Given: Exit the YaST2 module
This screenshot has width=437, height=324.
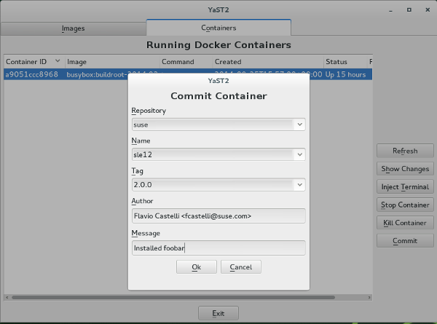Looking at the screenshot, I should (x=218, y=313).
